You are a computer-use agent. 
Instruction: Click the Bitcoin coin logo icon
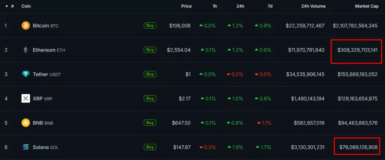point(26,26)
